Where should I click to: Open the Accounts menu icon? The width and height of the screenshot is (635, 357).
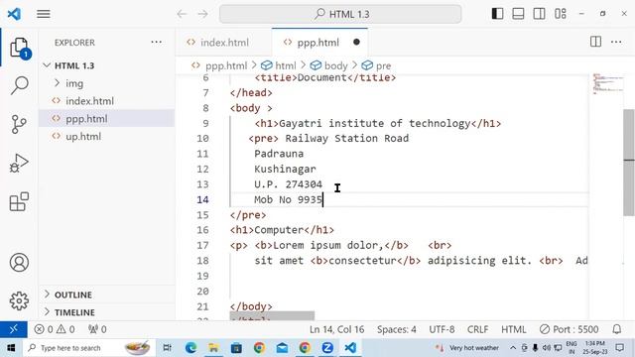point(19,262)
